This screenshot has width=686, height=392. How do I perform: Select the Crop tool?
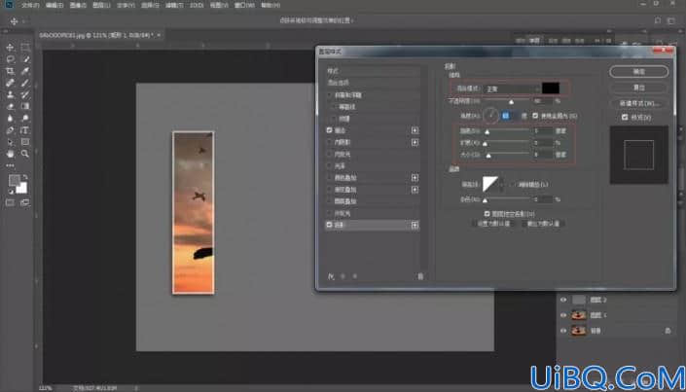click(10, 71)
